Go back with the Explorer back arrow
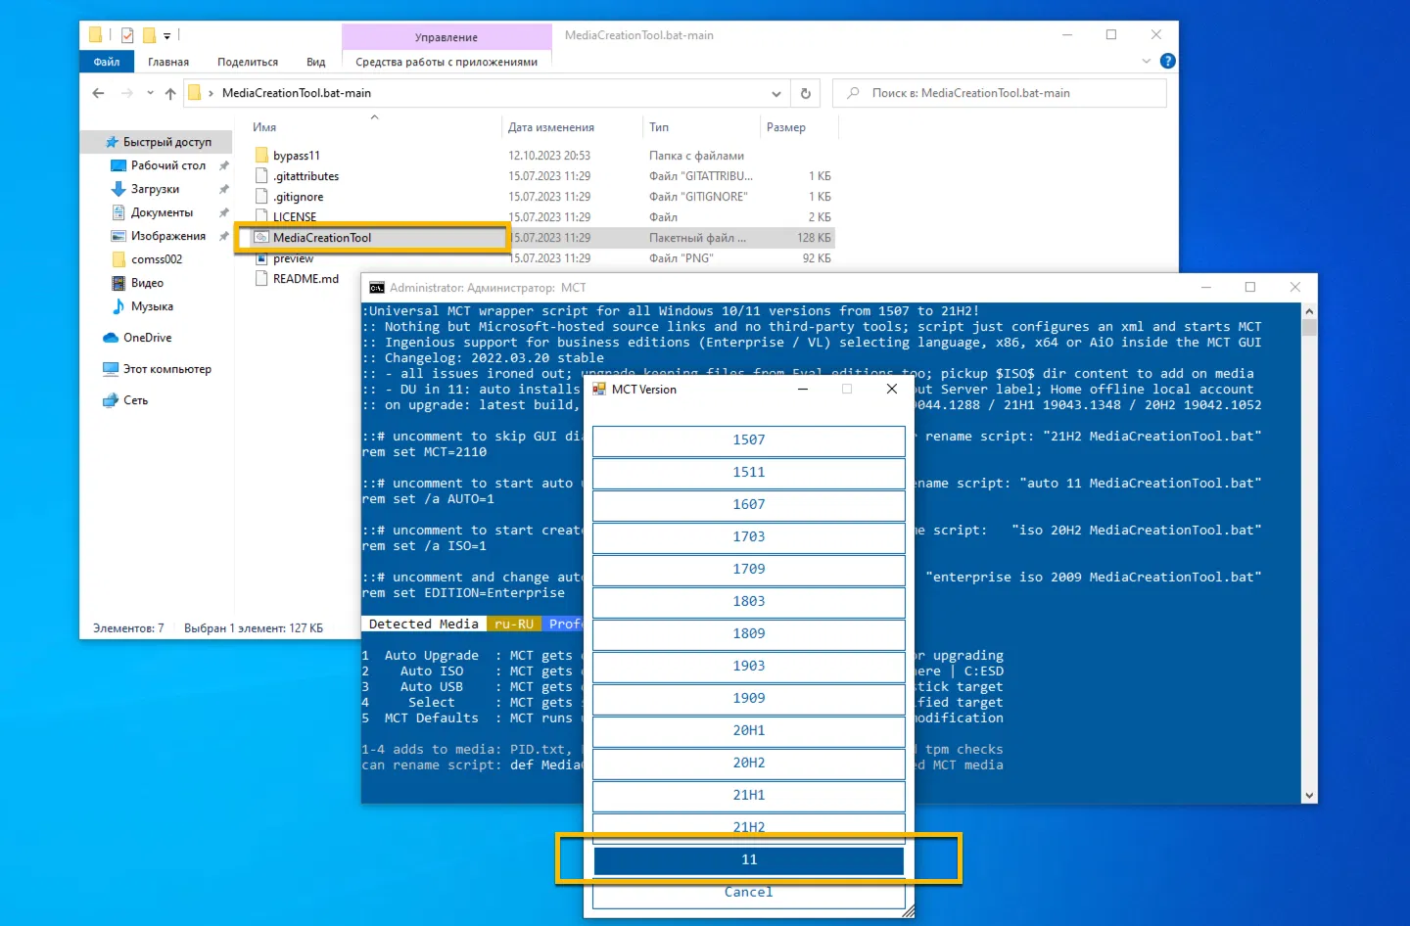 [98, 93]
